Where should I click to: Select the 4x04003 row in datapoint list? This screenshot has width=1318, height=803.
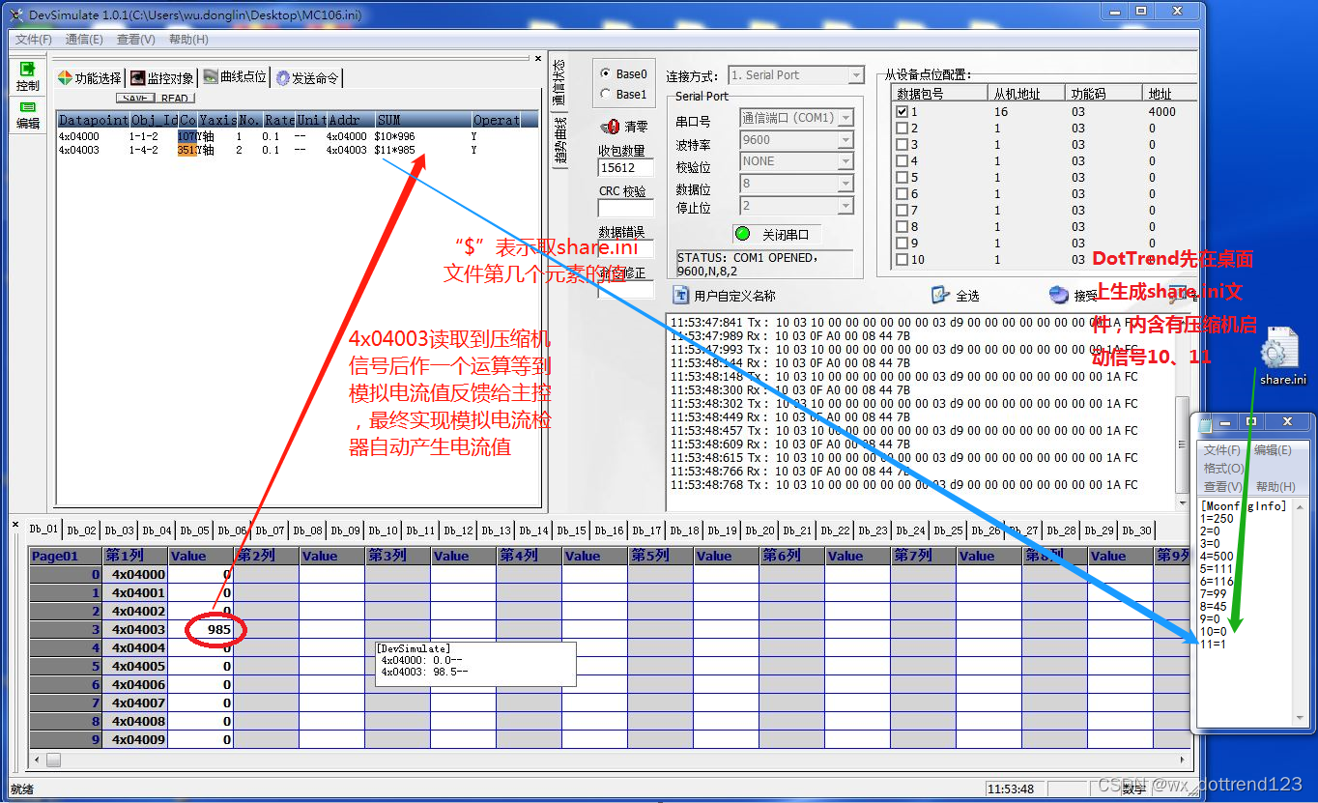point(297,151)
